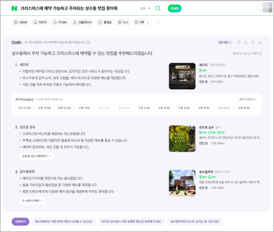This screenshot has height=232, width=274.
Task: Expand the arrow beside the keyboard icon
Action: coord(149,8)
